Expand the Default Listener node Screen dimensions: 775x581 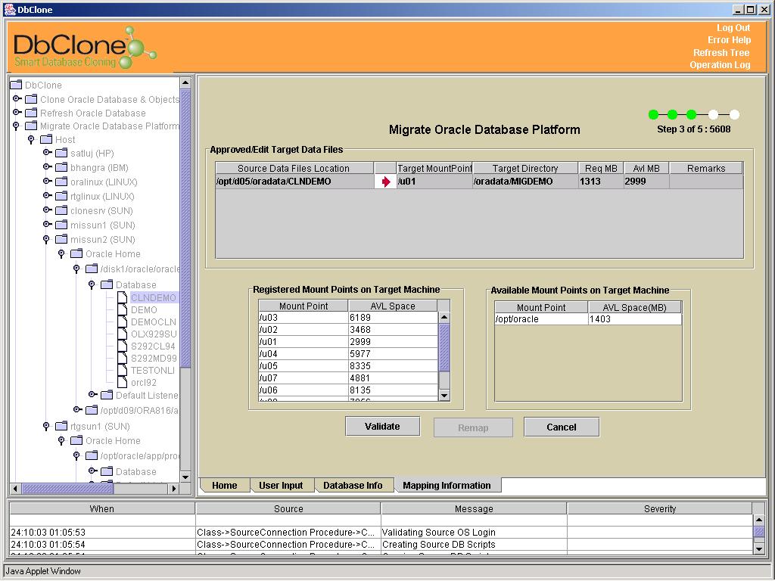[92, 394]
